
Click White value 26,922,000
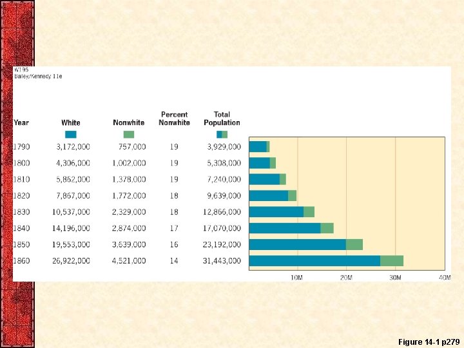[71, 261]
